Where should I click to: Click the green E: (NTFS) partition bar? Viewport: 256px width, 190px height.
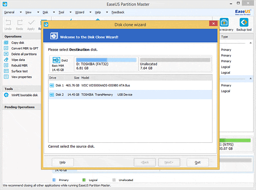pyautogui.click(x=235, y=140)
